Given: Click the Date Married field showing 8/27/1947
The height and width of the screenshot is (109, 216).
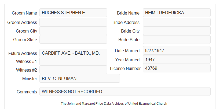Looking at the screenshot, I should [177, 50].
